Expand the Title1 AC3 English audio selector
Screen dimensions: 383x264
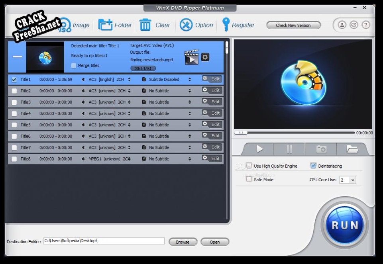[129, 80]
